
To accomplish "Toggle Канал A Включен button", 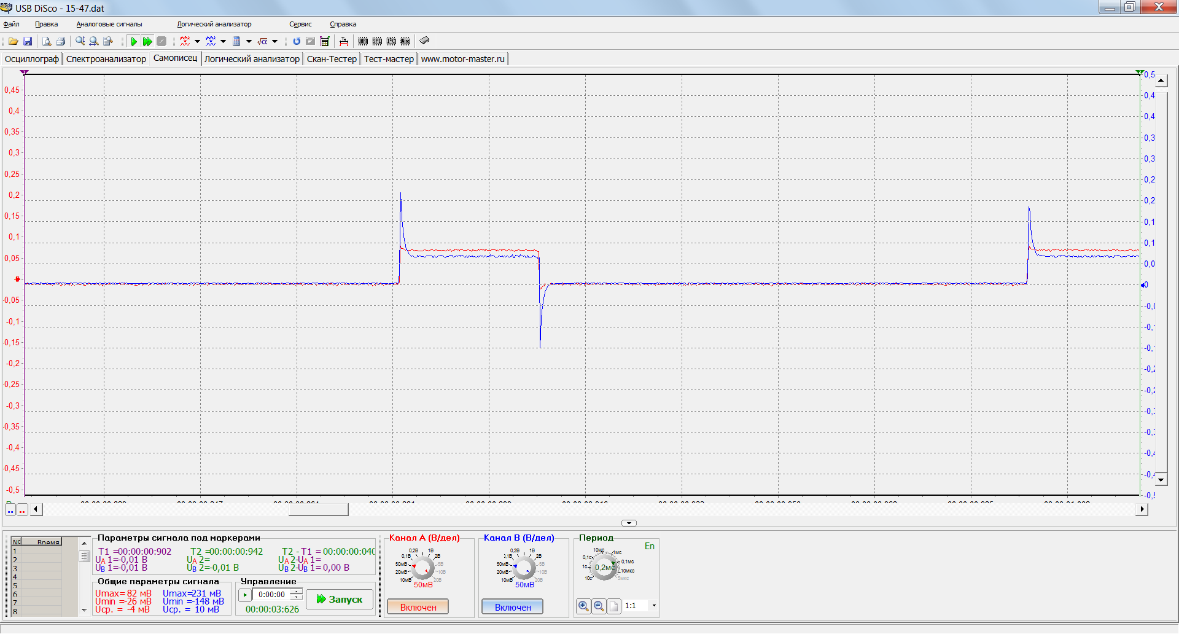I will 418,607.
